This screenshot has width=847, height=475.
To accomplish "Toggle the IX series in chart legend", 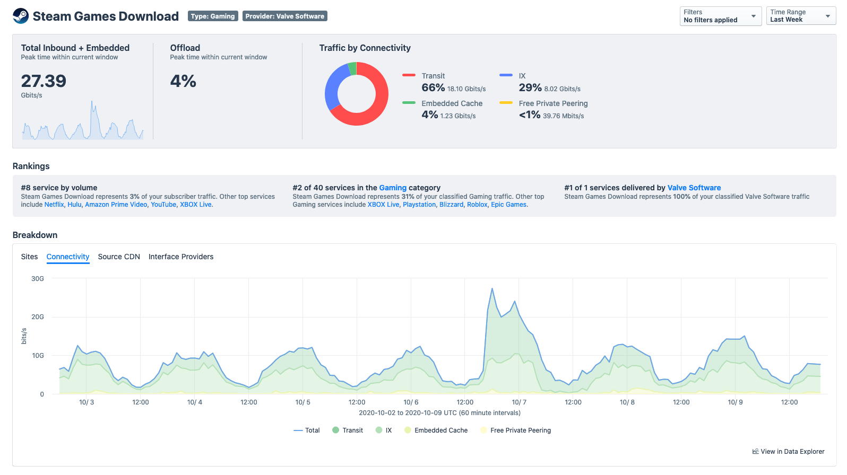I will 384,430.
